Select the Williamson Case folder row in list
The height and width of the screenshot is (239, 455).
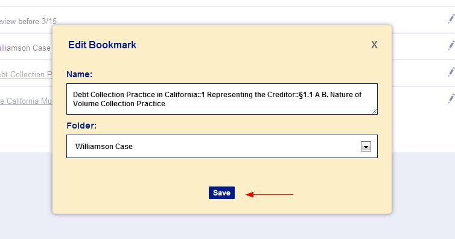[25, 48]
